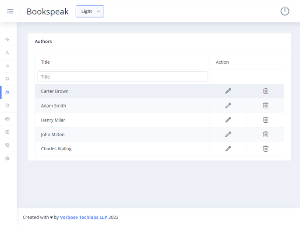
Task: Delete author John Milton with trash icon
Action: click(265, 134)
